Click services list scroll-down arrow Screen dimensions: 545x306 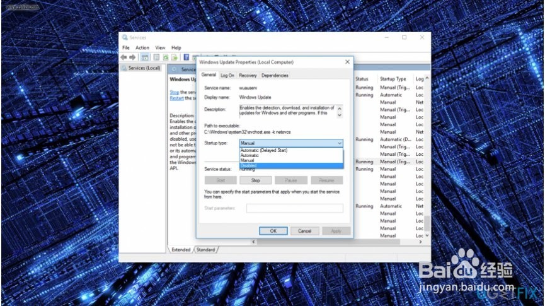[427, 235]
